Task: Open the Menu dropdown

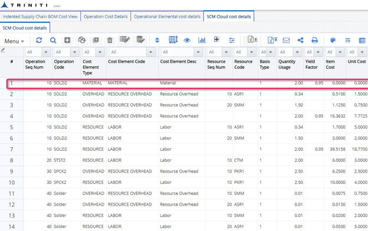Action: coord(14,41)
